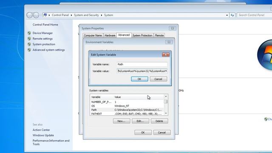Click the Forward navigation arrow in Control Panel
This screenshot has width=272, height=153.
coord(36,15)
